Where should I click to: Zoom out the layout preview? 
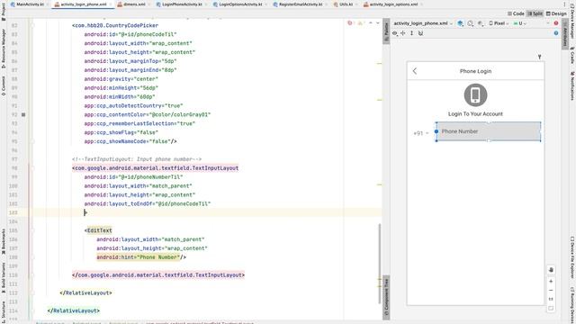(x=551, y=290)
